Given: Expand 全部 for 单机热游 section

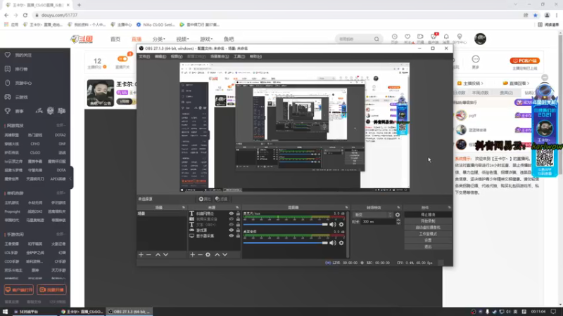Looking at the screenshot, I should click(x=61, y=193).
